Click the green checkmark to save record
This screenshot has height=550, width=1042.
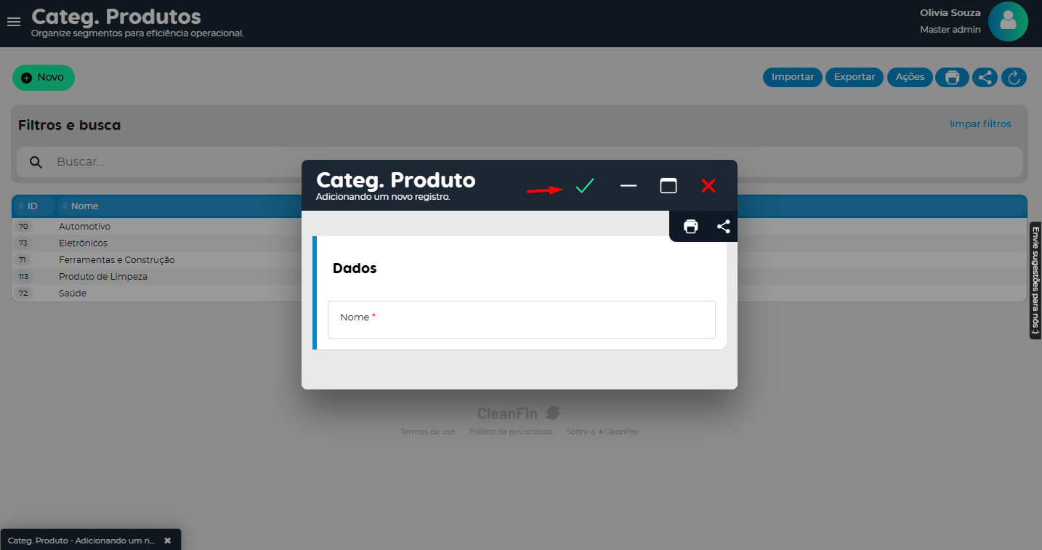coord(585,186)
